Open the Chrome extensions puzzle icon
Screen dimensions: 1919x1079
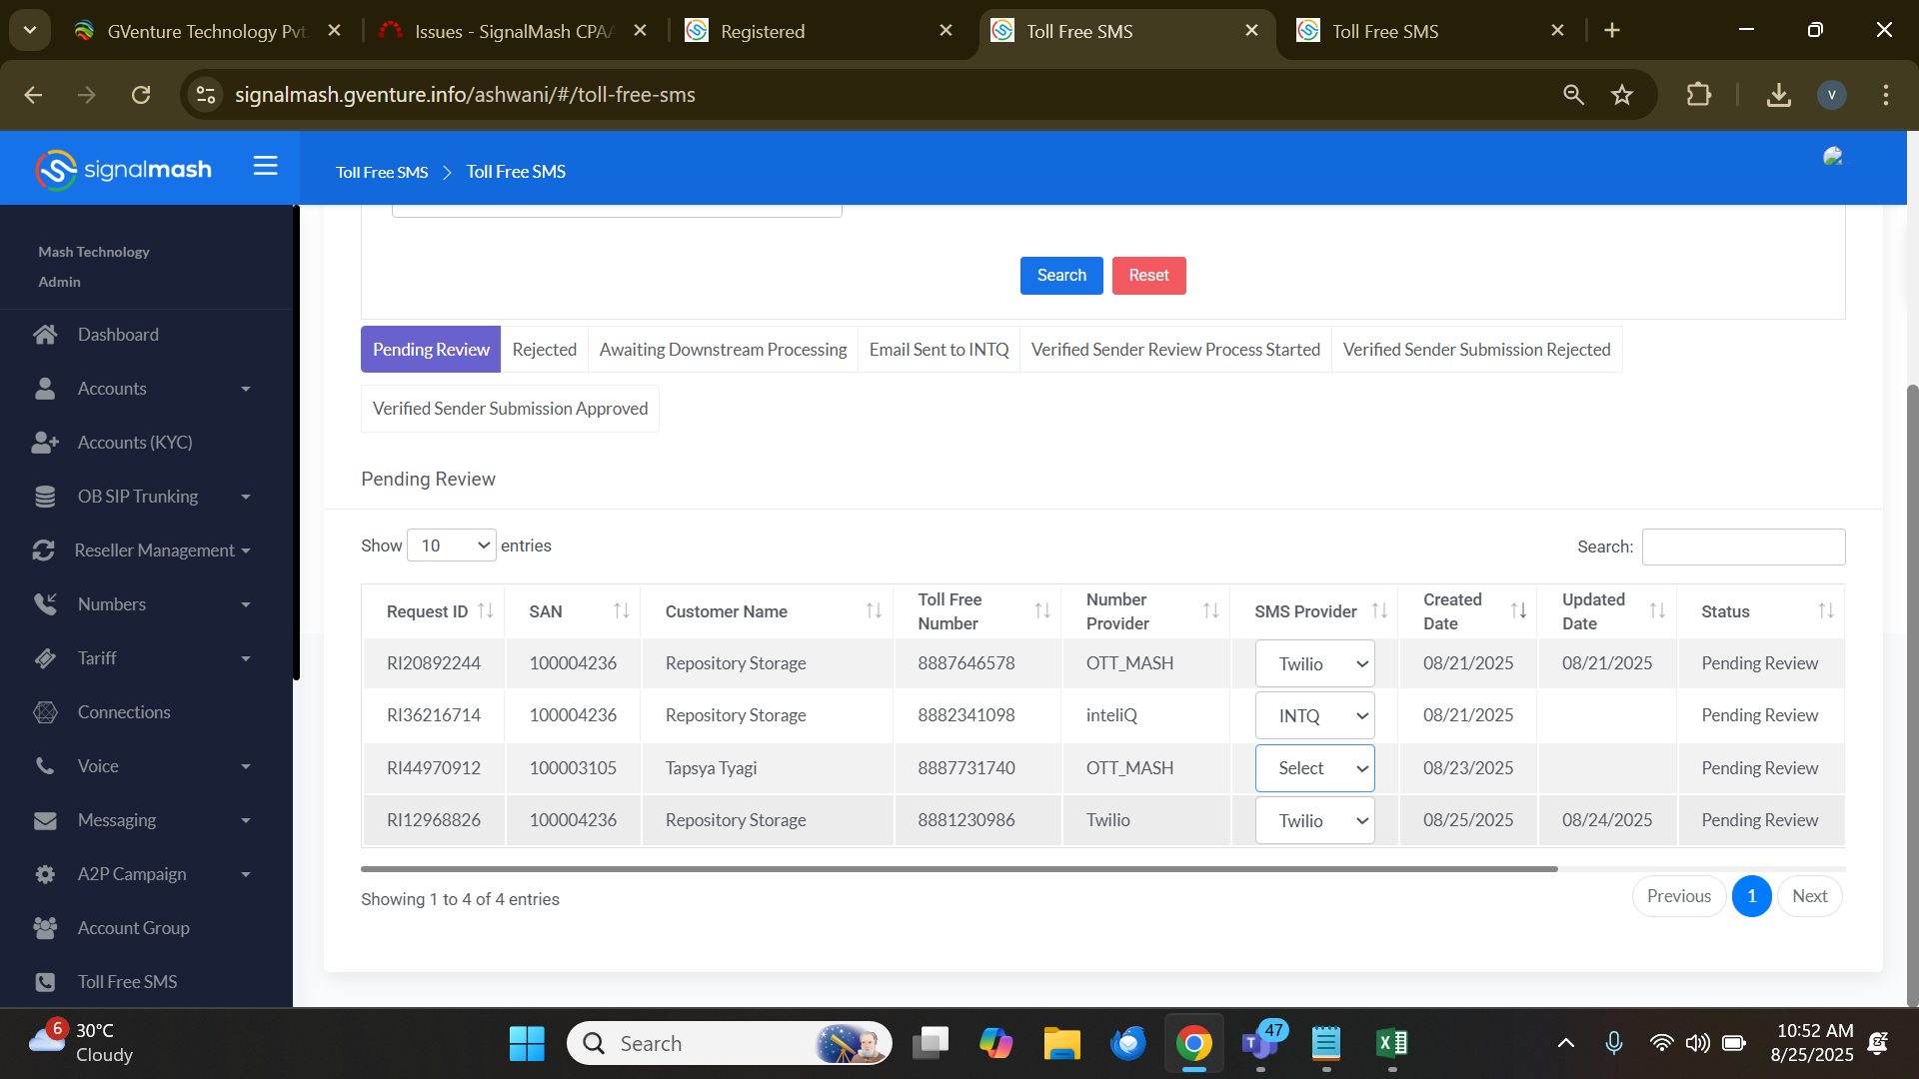coord(1698,95)
